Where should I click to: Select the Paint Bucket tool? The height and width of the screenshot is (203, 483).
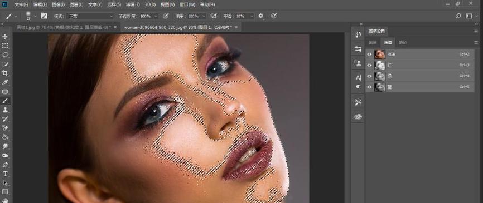point(5,137)
